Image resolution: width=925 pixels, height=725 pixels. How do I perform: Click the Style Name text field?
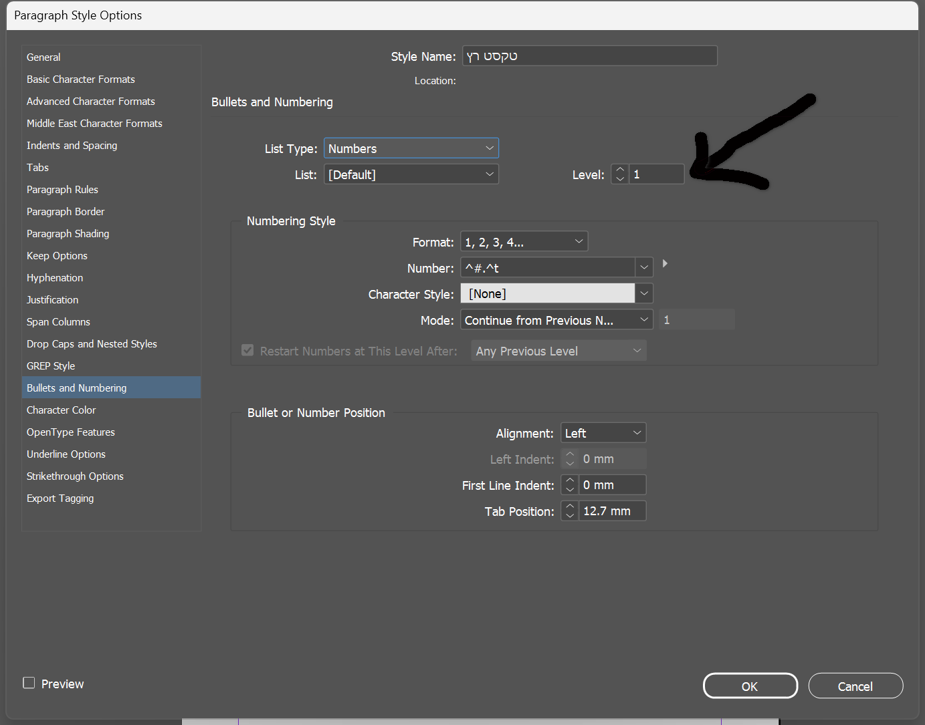pyautogui.click(x=590, y=56)
